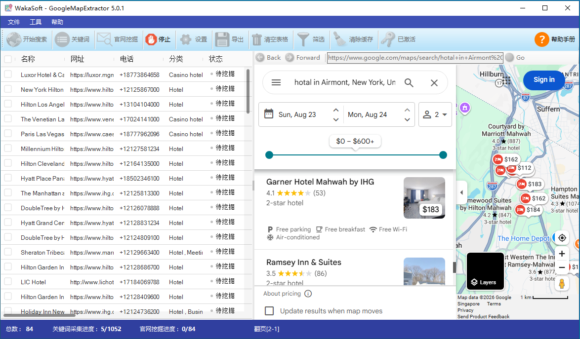Open the Google Maps hamburger menu

(276, 82)
